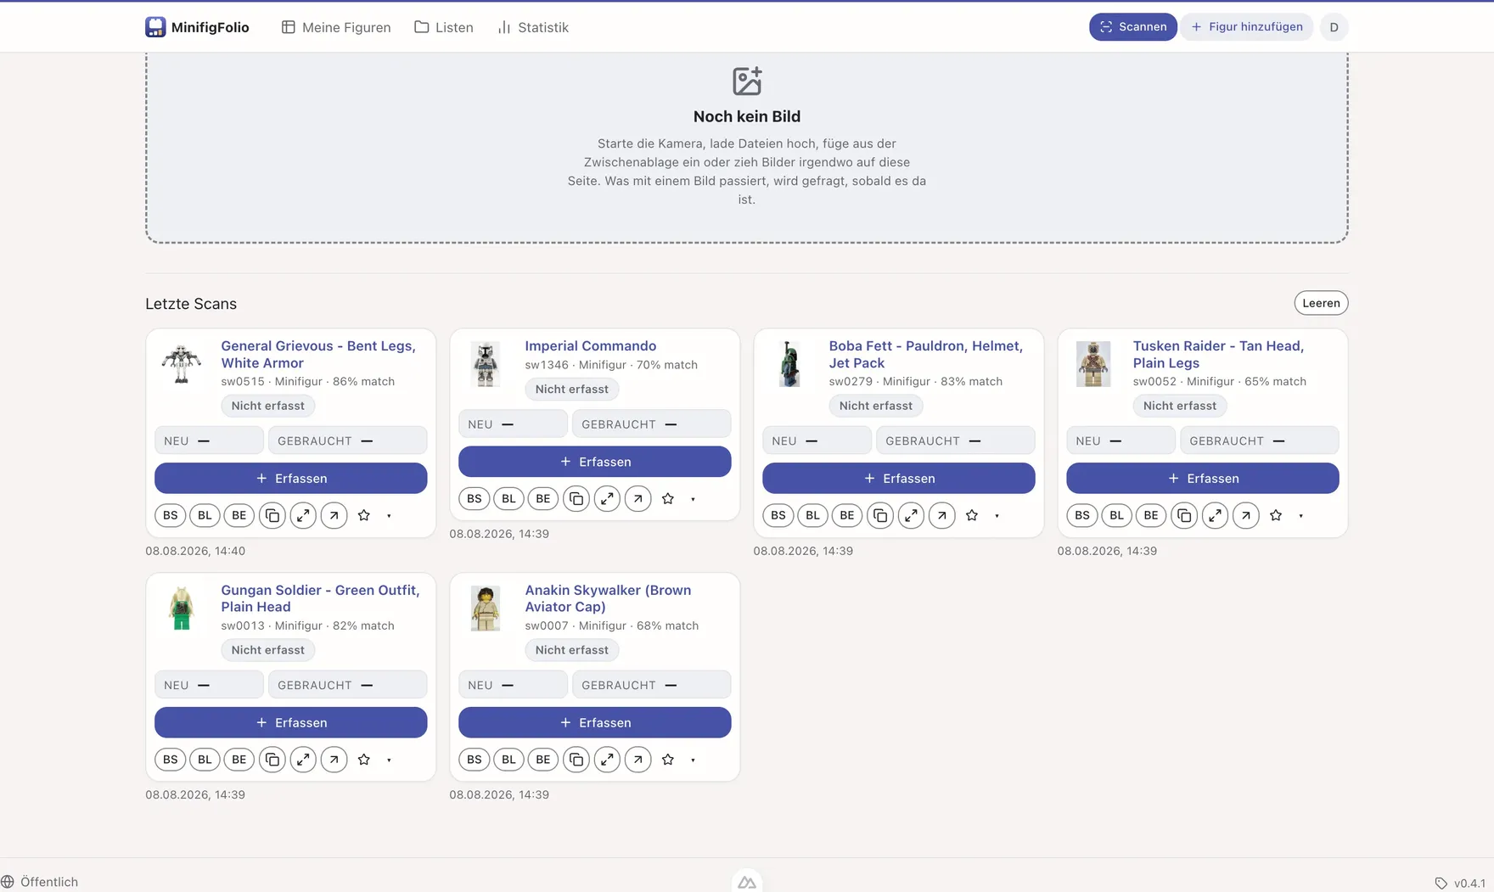1494x892 pixels.
Task: Copy the General Grievous scan entry
Action: tap(272, 515)
